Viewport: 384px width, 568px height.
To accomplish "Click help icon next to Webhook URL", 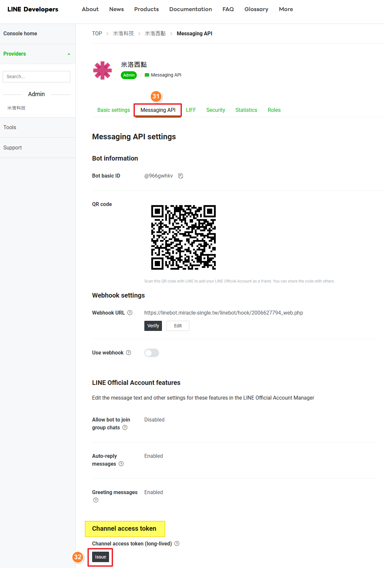I will [130, 313].
